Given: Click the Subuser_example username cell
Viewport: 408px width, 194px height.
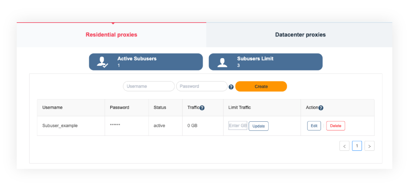Looking at the screenshot, I should click(x=60, y=125).
